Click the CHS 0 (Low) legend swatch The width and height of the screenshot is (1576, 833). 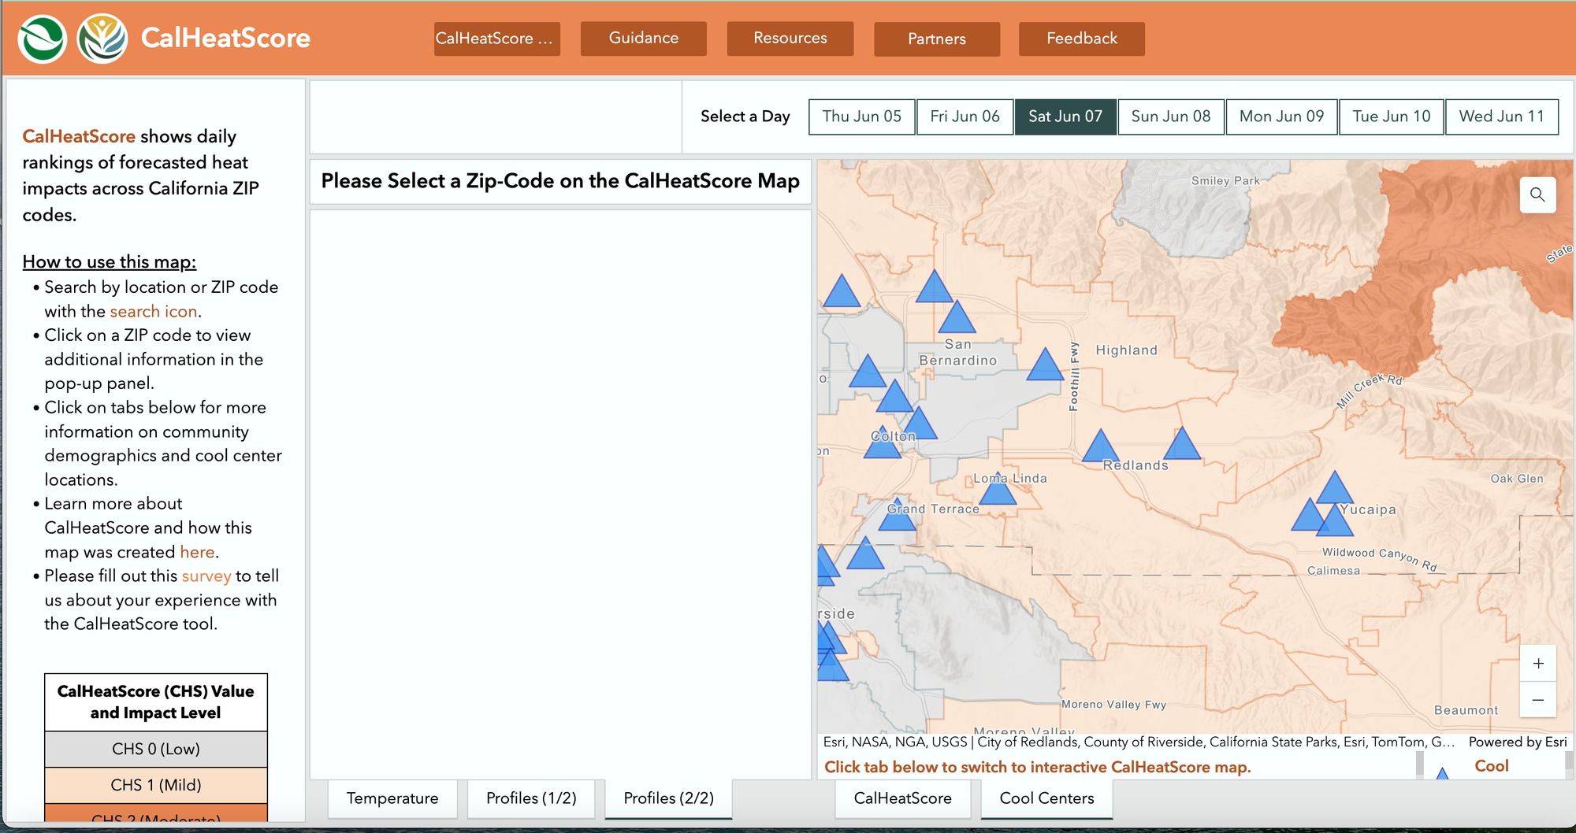click(156, 750)
